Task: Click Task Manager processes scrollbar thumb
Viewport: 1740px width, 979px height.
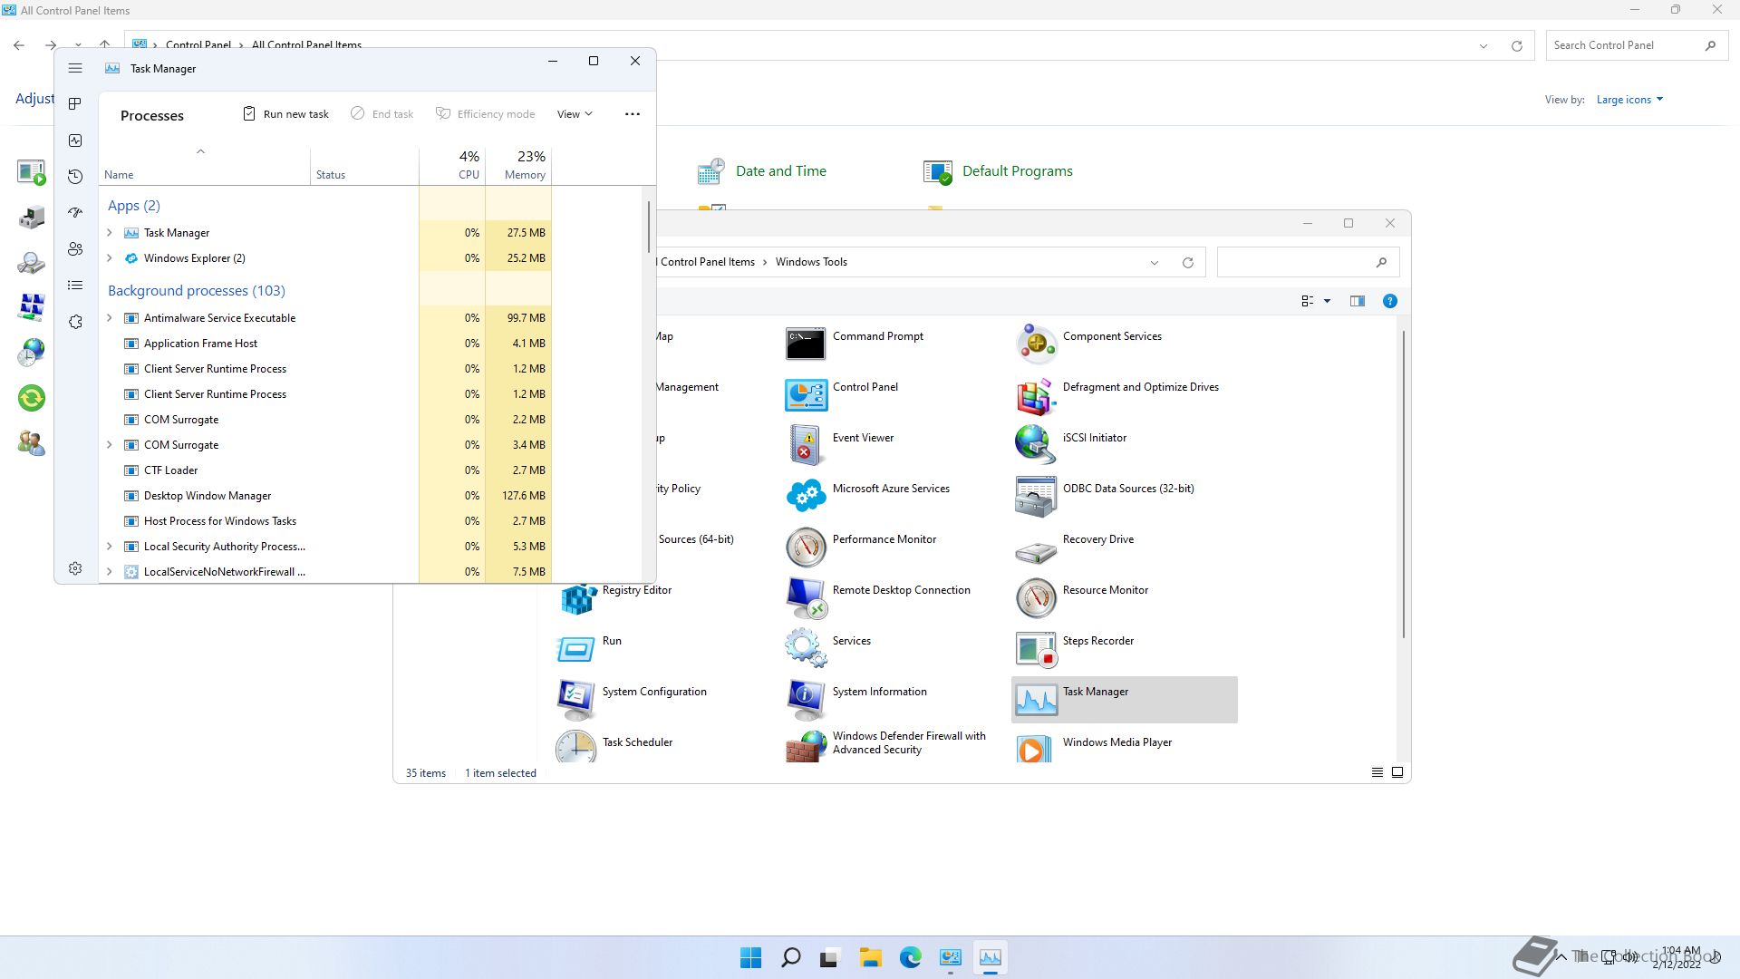Action: click(649, 227)
